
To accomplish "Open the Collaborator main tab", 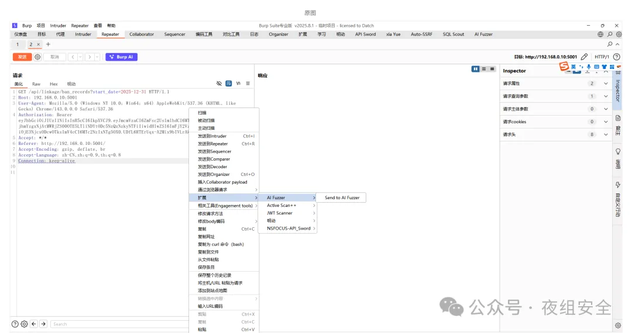I will tap(142, 34).
